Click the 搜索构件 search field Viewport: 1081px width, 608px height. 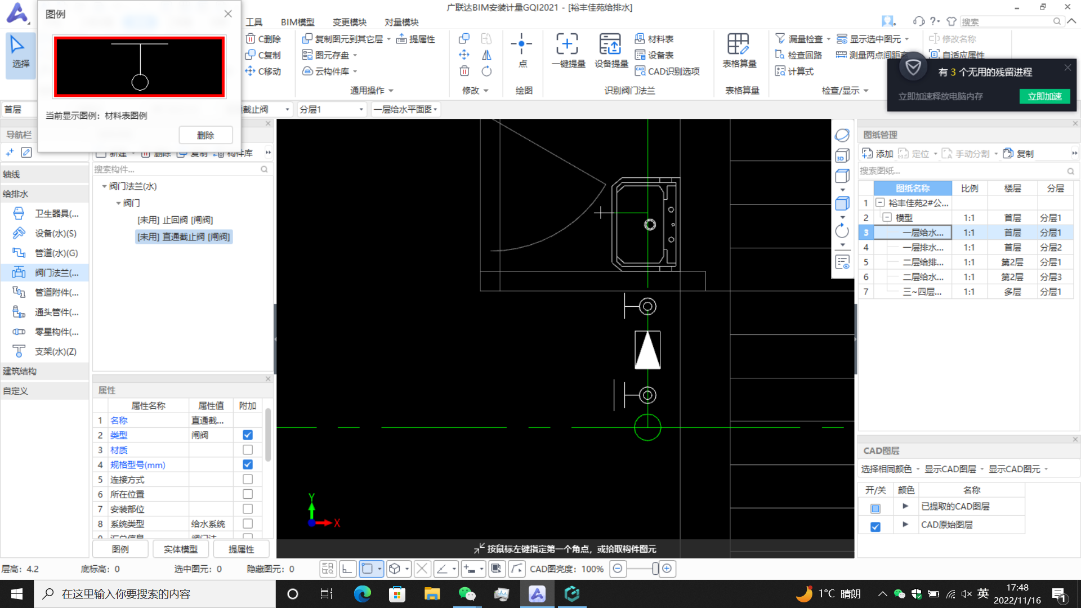[x=182, y=169]
